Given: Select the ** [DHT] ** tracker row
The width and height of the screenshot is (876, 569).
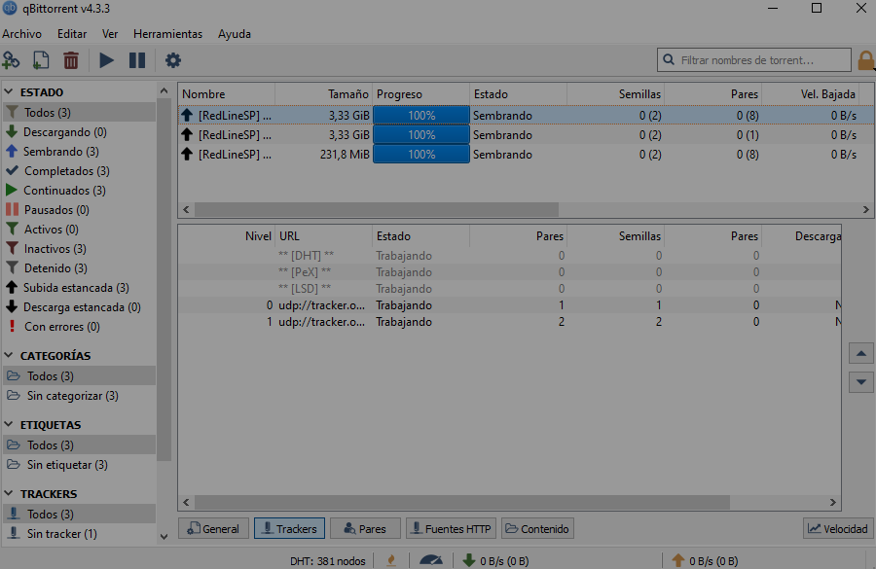Looking at the screenshot, I should (509, 256).
